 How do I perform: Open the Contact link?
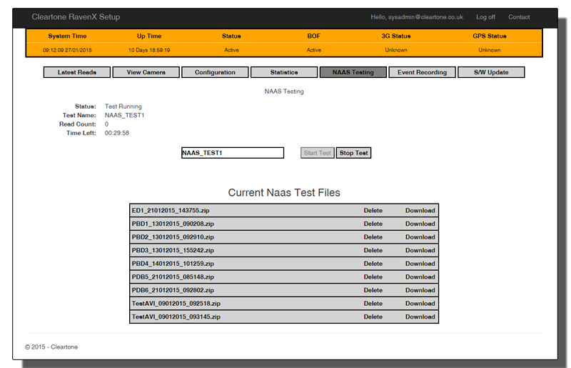[x=519, y=17]
